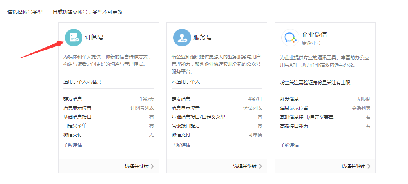Image resolution: width=408 pixels, height=184 pixels.
Task: Click the 企业微信 card title
Action: tap(314, 34)
